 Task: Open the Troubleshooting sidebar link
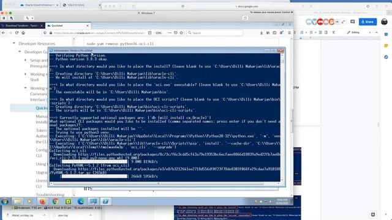(x=50, y=194)
